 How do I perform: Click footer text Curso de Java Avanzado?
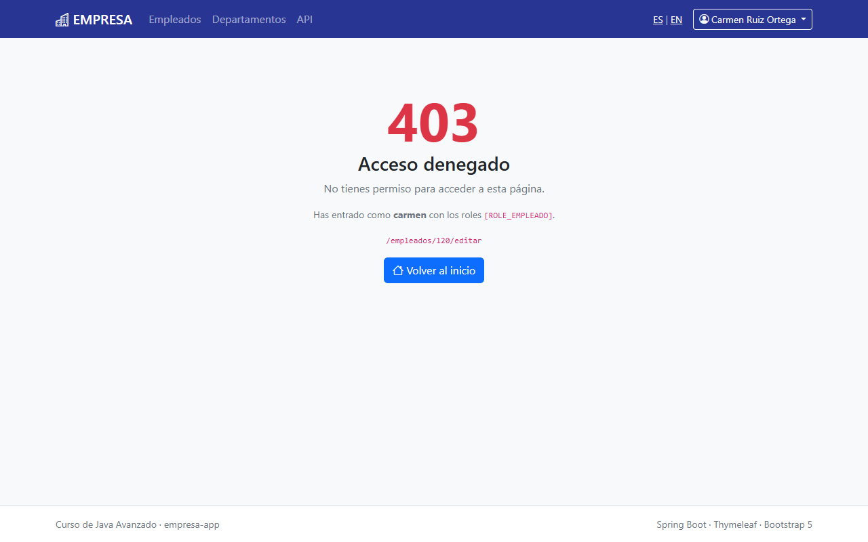(106, 524)
